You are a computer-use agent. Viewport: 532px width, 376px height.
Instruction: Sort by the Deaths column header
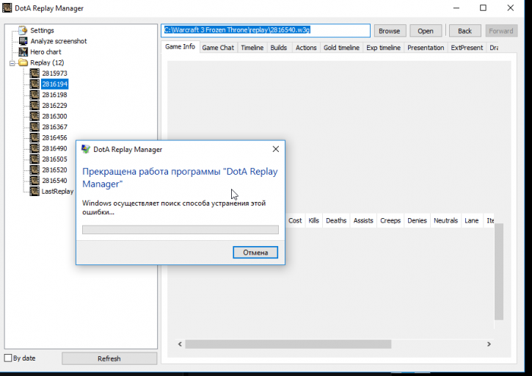click(x=336, y=221)
